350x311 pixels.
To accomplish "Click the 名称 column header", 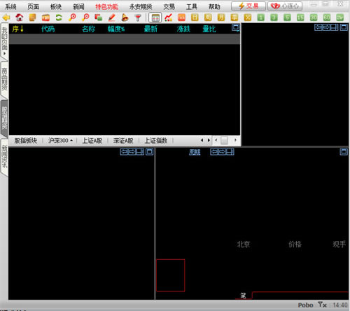I will tap(89, 29).
